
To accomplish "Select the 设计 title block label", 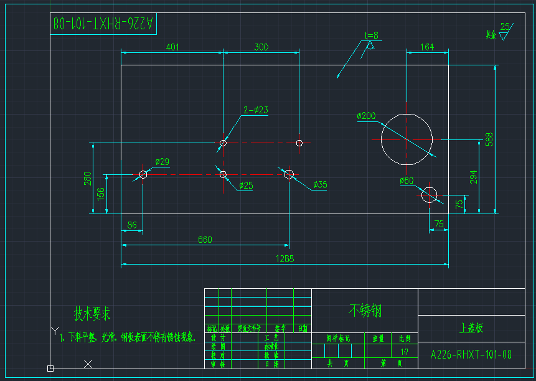I will coord(218,337).
